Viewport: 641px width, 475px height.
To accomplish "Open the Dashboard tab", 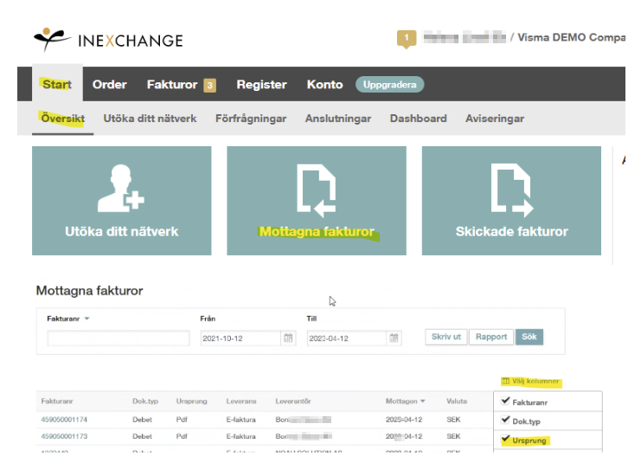I will click(x=418, y=119).
